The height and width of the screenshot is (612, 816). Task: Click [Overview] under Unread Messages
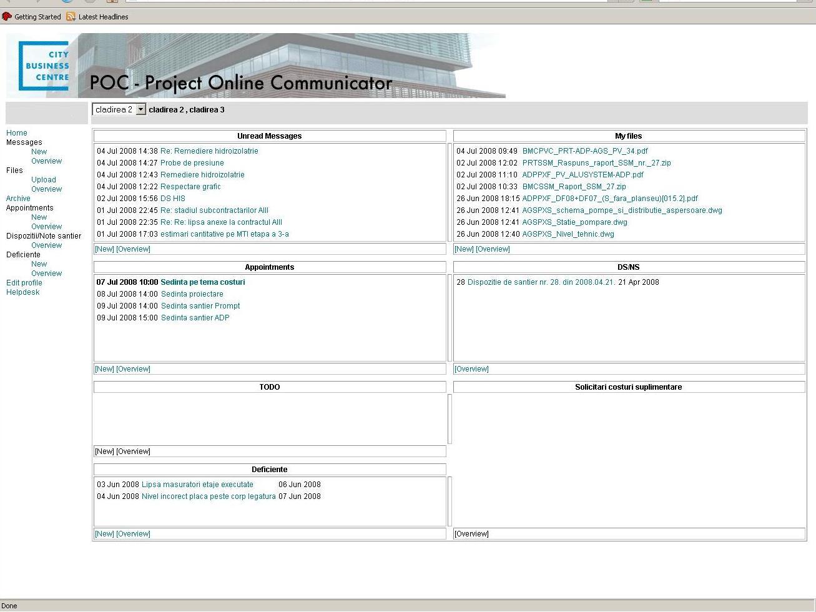coord(133,249)
